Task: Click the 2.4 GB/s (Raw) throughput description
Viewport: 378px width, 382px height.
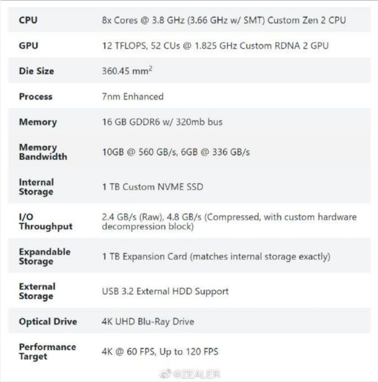Action: click(229, 222)
